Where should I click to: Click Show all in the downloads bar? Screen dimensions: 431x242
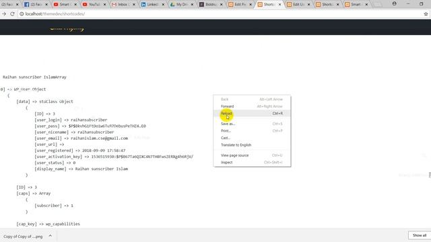[420, 235]
